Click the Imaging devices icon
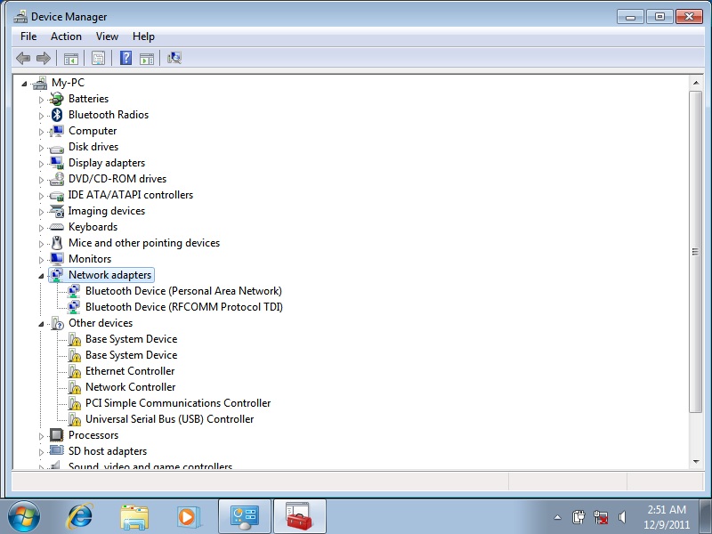This screenshot has width=712, height=534. pos(57,211)
